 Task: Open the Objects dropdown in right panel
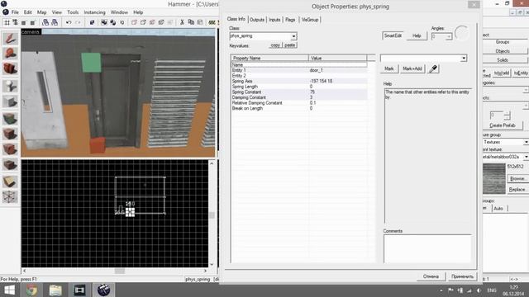(x=505, y=106)
